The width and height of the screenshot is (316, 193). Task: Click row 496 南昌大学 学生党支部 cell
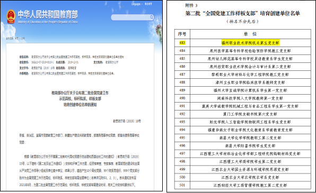coord(250,145)
